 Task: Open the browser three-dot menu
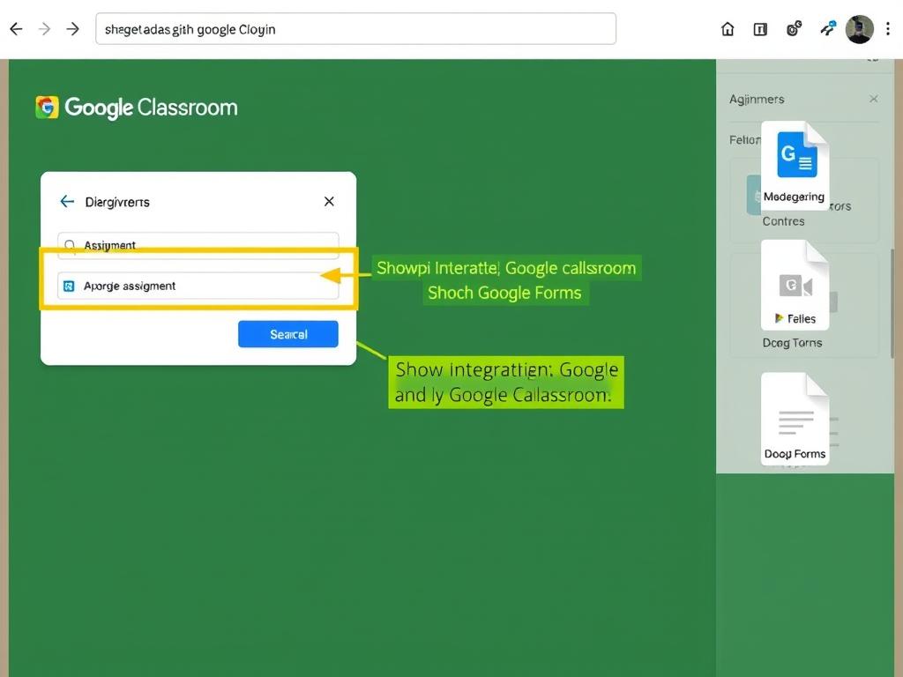coord(889,29)
